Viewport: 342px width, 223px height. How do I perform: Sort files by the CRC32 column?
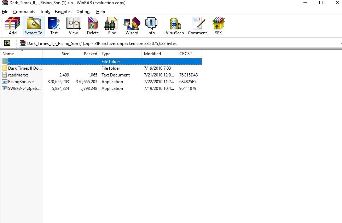pyautogui.click(x=189, y=54)
